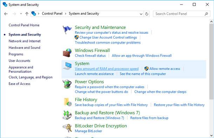Open the Backup and Restore drive icon
This screenshot has width=214, height=138.
click(67, 115)
